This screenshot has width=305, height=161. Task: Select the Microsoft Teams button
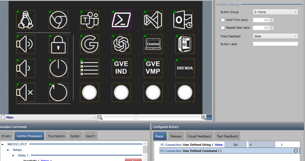[x=89, y=20]
